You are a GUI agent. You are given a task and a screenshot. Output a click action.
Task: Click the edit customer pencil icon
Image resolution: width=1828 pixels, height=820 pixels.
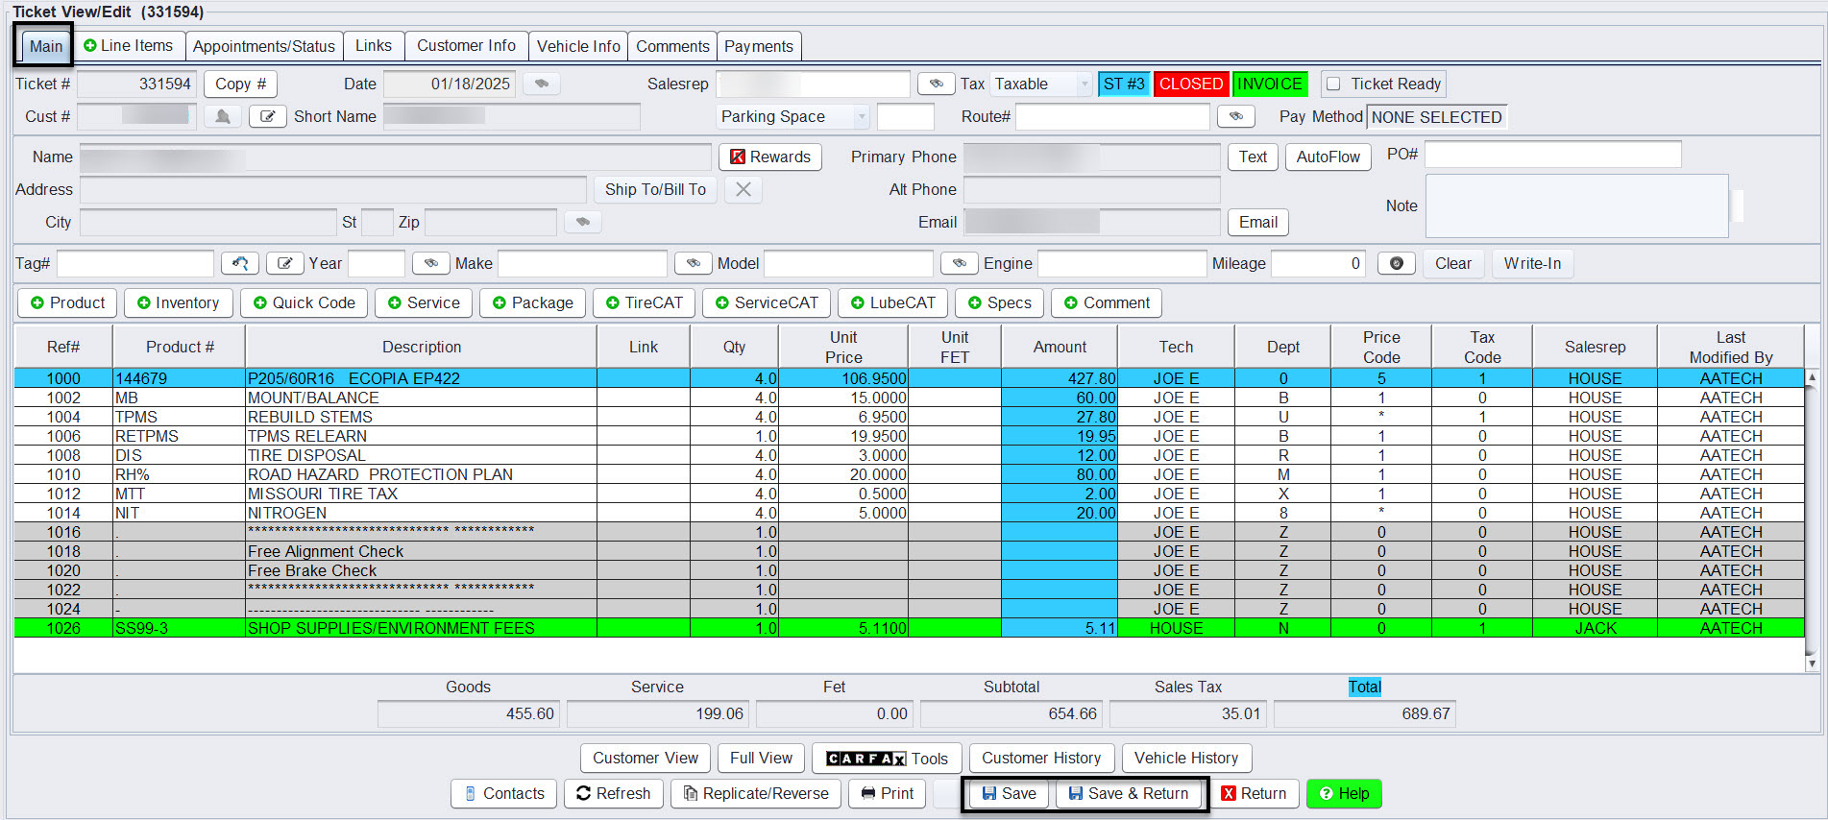(267, 117)
